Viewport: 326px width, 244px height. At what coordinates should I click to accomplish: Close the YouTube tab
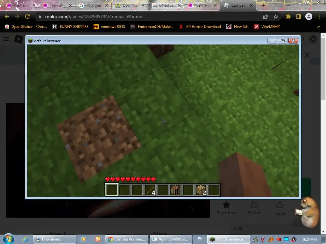click(x=107, y=5)
